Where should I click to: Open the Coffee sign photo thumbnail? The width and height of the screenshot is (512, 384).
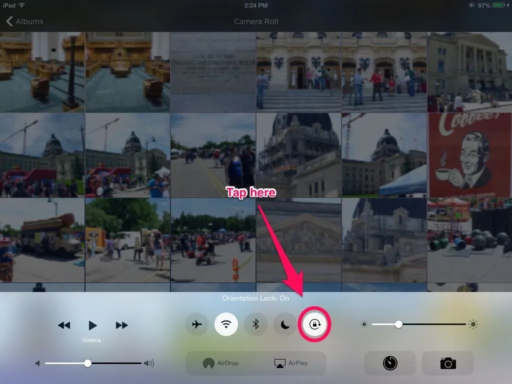(x=469, y=155)
